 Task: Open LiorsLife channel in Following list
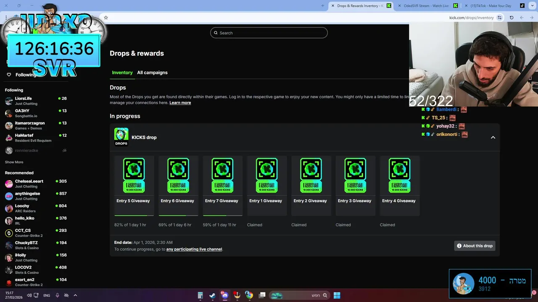pos(36,101)
